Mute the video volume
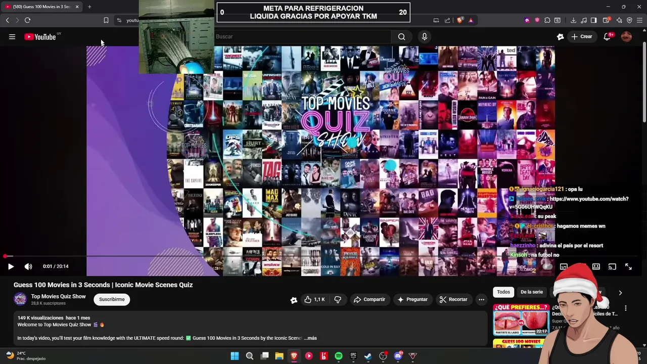This screenshot has height=364, width=647. [x=28, y=266]
